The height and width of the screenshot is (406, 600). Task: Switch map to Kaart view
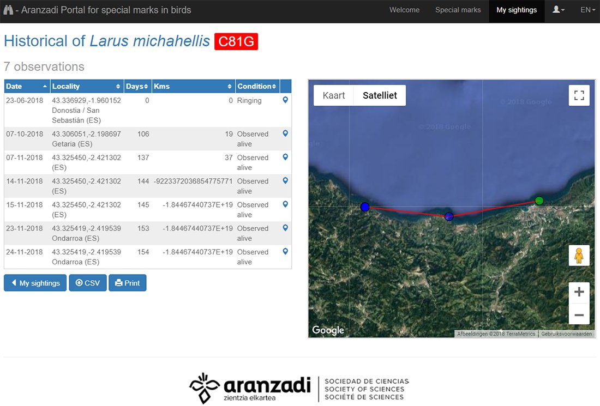coord(334,95)
